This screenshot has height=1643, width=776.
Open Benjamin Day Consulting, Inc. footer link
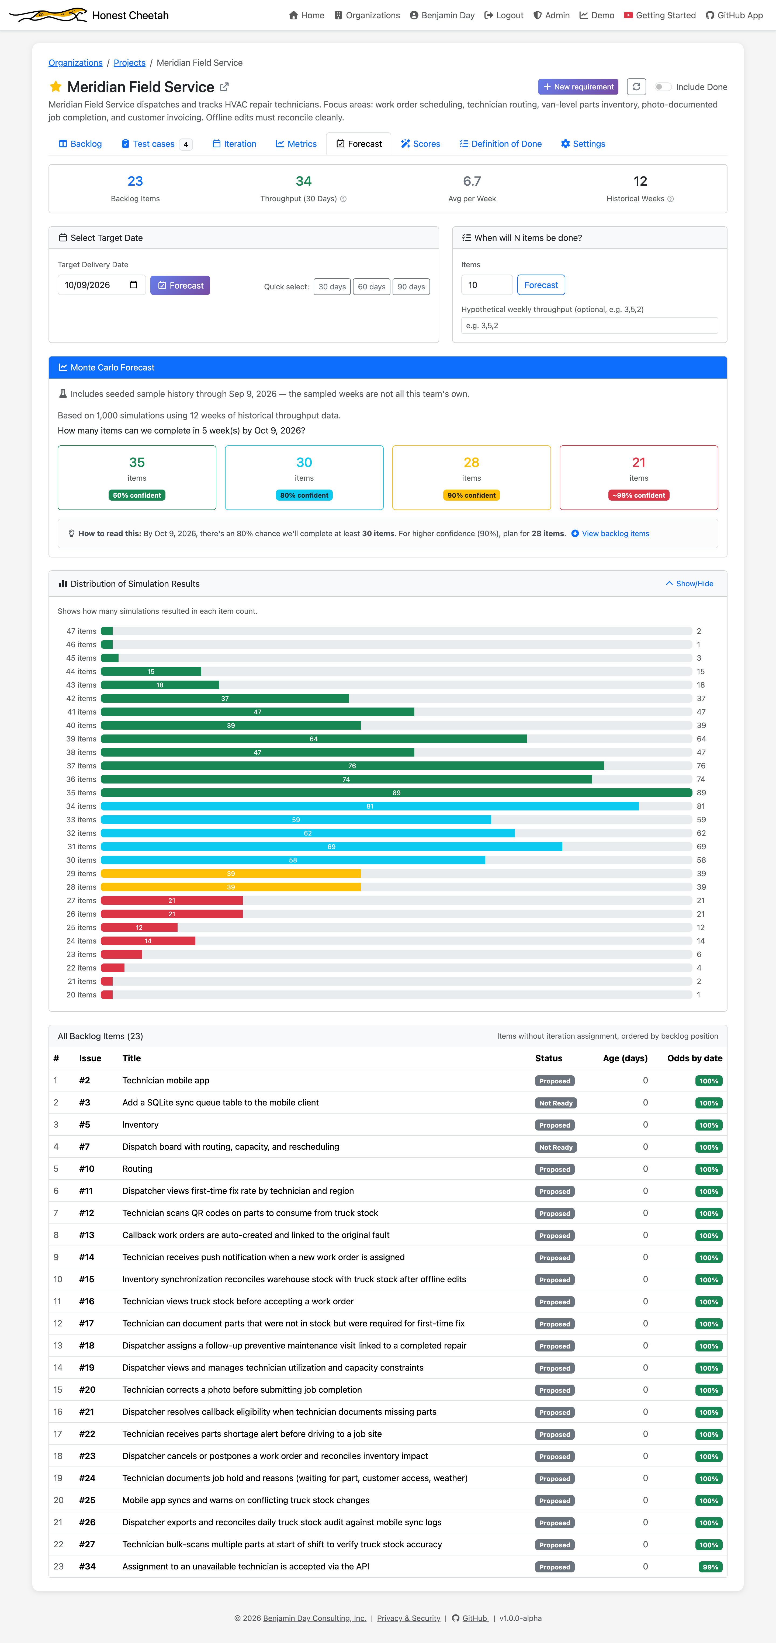pyautogui.click(x=314, y=1618)
